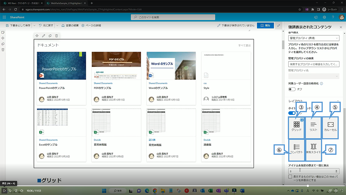Click the 発行 publish button

(265, 25)
